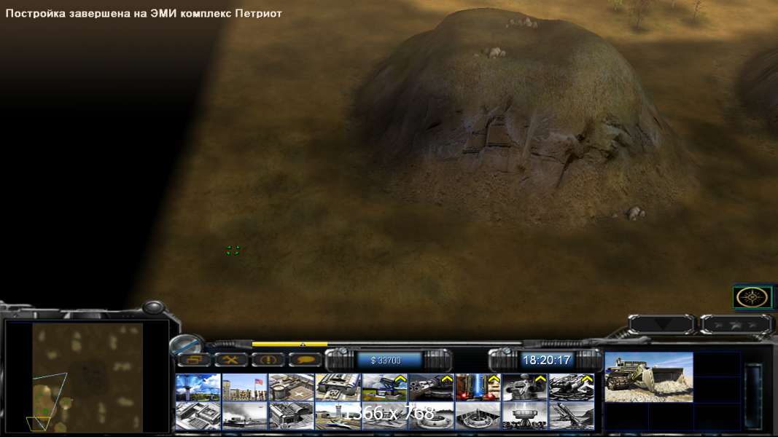Click the grayed dish-shaped structure icon
Screen dimensions: 778x437
point(524,415)
